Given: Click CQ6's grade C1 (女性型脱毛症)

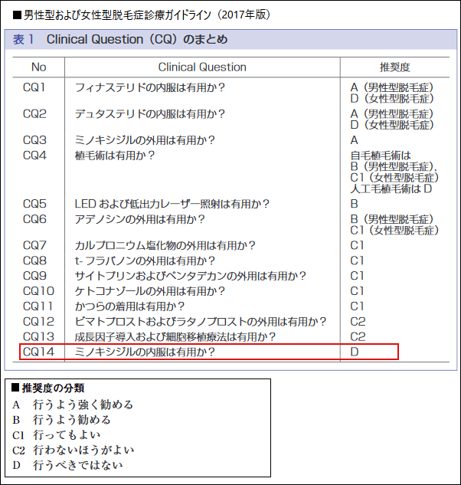Looking at the screenshot, I should pos(394,231).
